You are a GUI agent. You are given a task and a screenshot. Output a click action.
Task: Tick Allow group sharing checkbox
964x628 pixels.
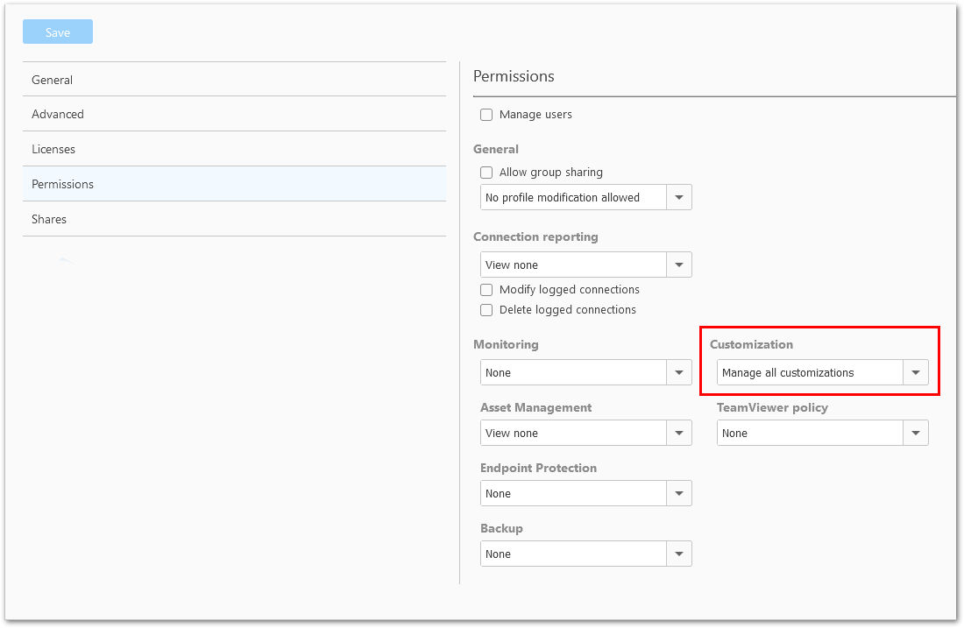[x=486, y=173]
